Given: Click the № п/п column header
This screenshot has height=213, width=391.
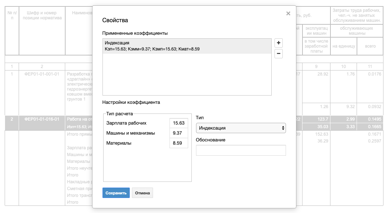Looking at the screenshot, I should (12, 15).
